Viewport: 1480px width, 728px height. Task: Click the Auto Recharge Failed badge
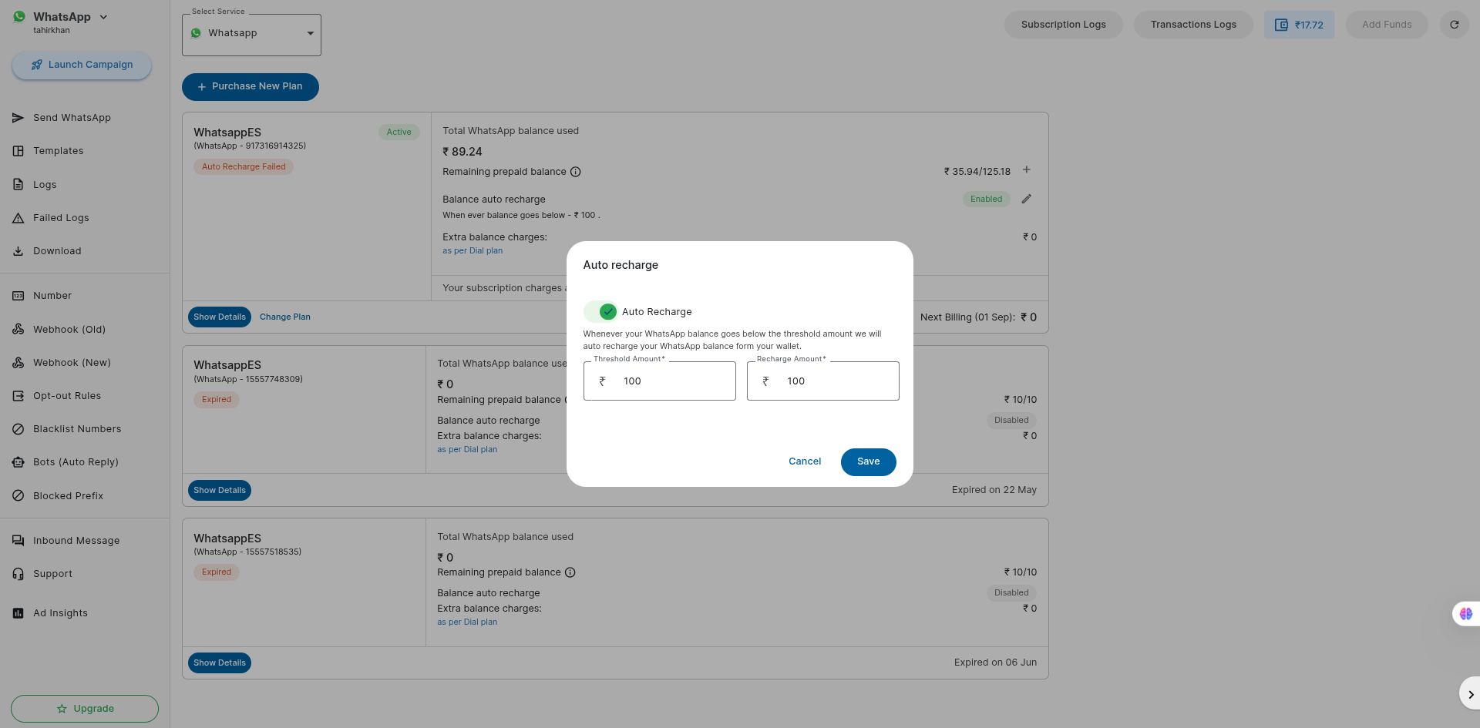(244, 167)
